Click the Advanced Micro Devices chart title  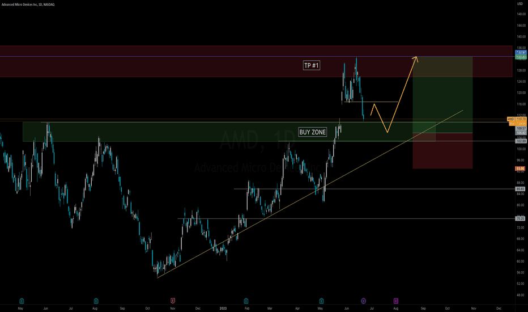[x=28, y=5]
